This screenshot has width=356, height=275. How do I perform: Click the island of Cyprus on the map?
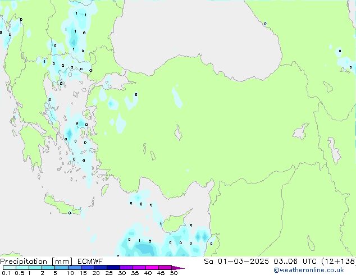click(x=174, y=222)
